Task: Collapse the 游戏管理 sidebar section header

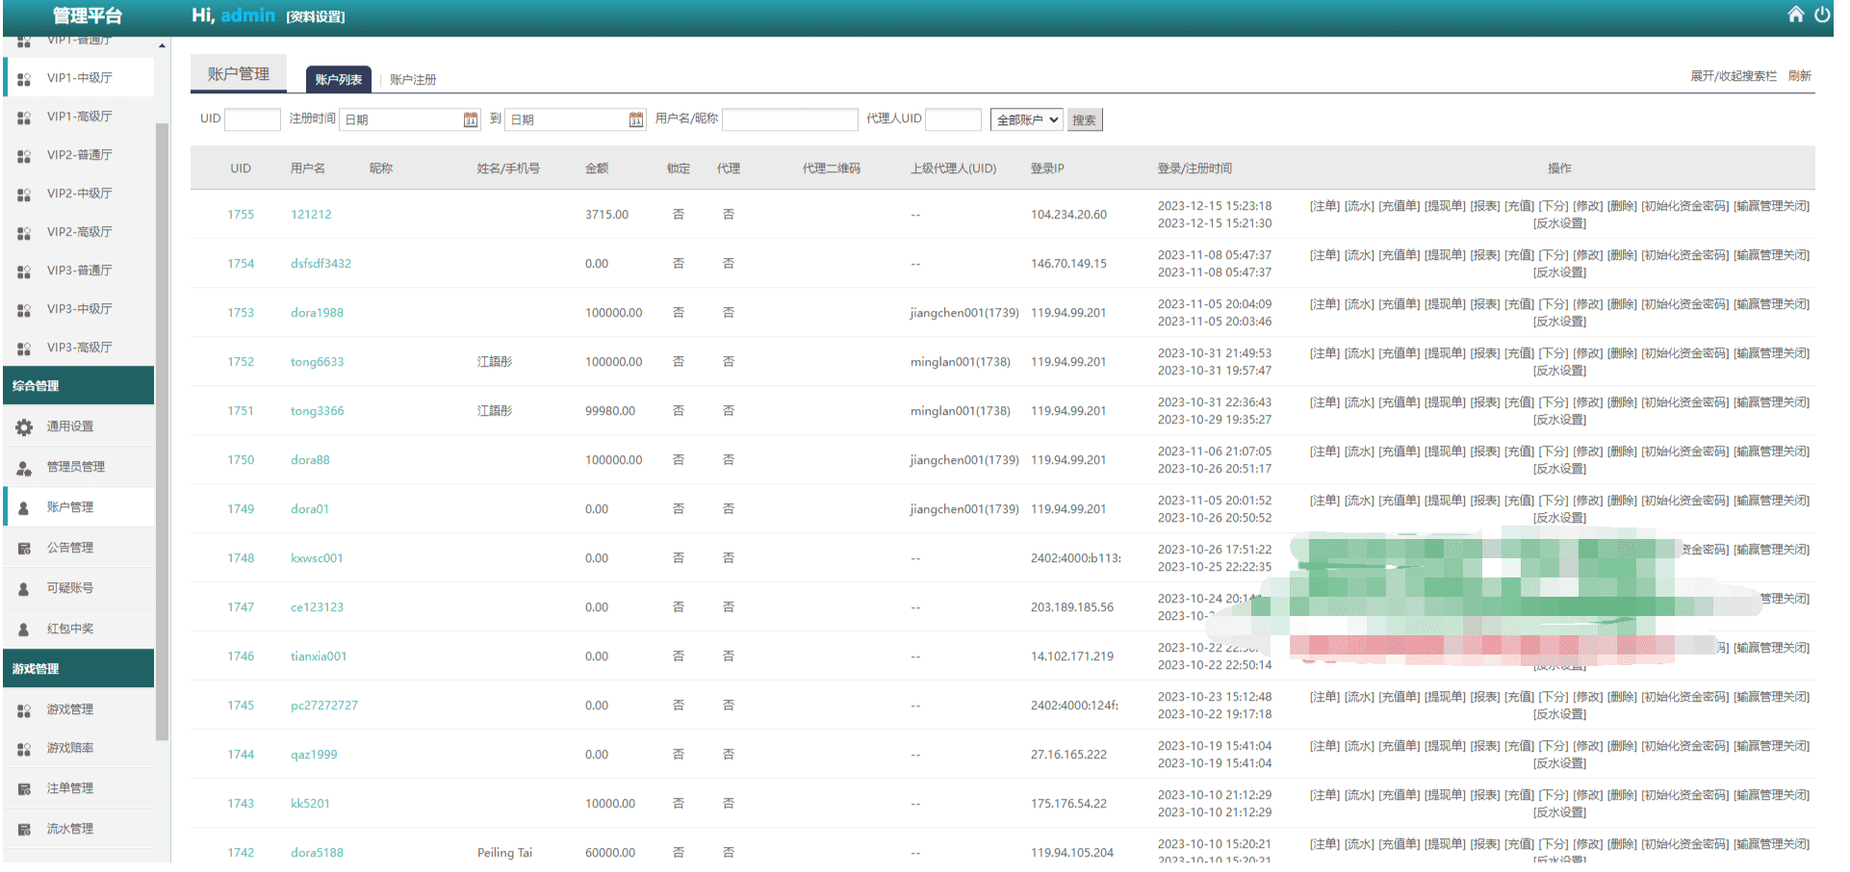Action: click(78, 668)
